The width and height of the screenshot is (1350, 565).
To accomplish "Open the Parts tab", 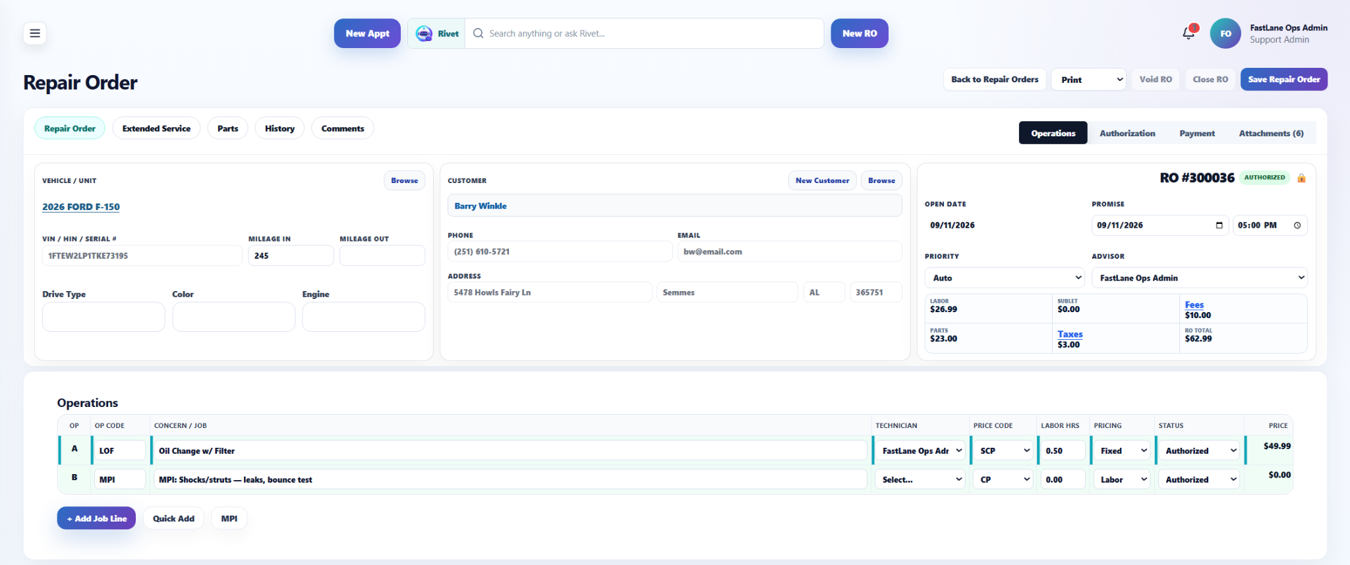I will pos(228,128).
